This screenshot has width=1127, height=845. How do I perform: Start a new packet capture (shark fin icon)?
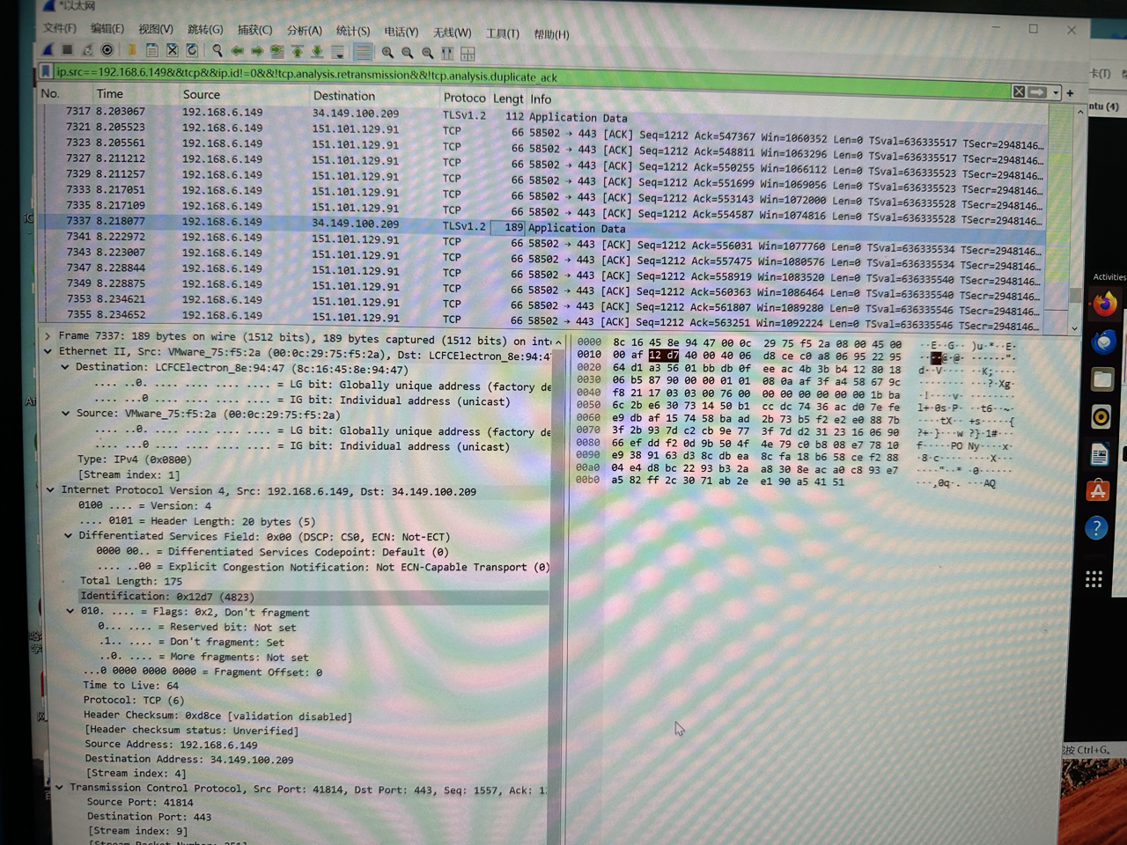(48, 50)
